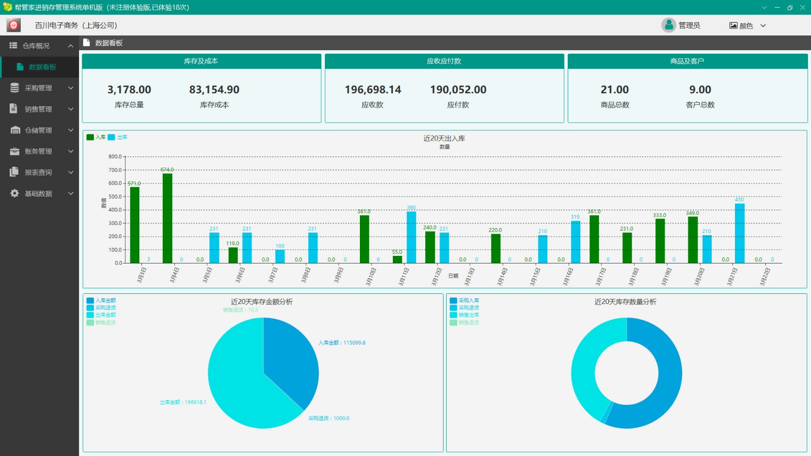Open the 数据看板 page tab
The image size is (811, 456).
click(108, 43)
